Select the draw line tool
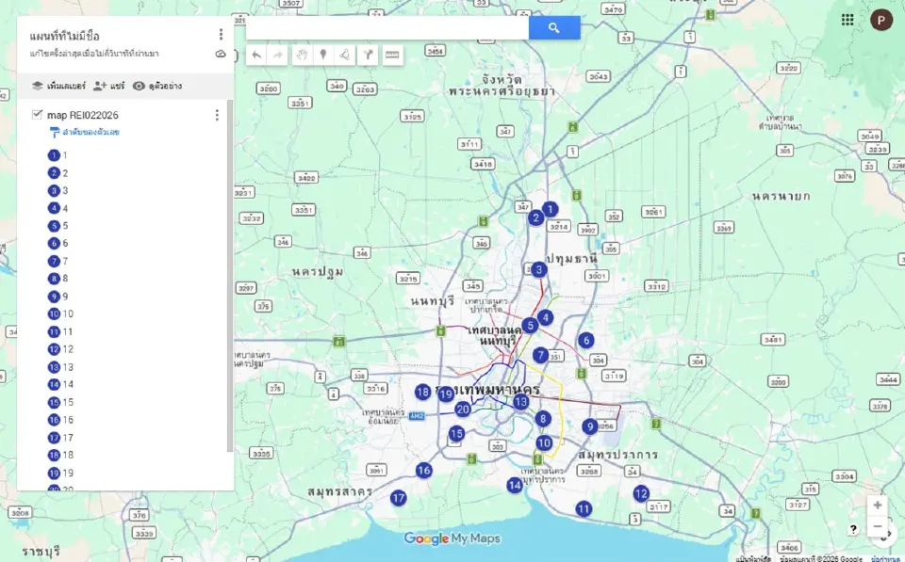The height and width of the screenshot is (562, 905). pyautogui.click(x=346, y=55)
